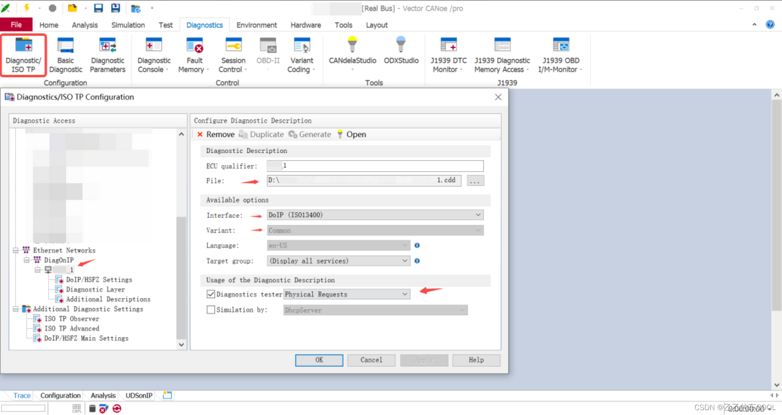782x415 pixels.
Task: Open the Physical Requests dropdown
Action: pos(347,294)
